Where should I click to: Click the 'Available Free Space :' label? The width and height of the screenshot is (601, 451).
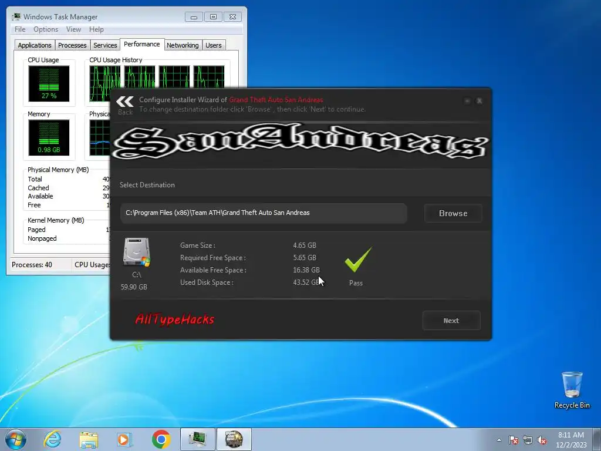coord(214,270)
